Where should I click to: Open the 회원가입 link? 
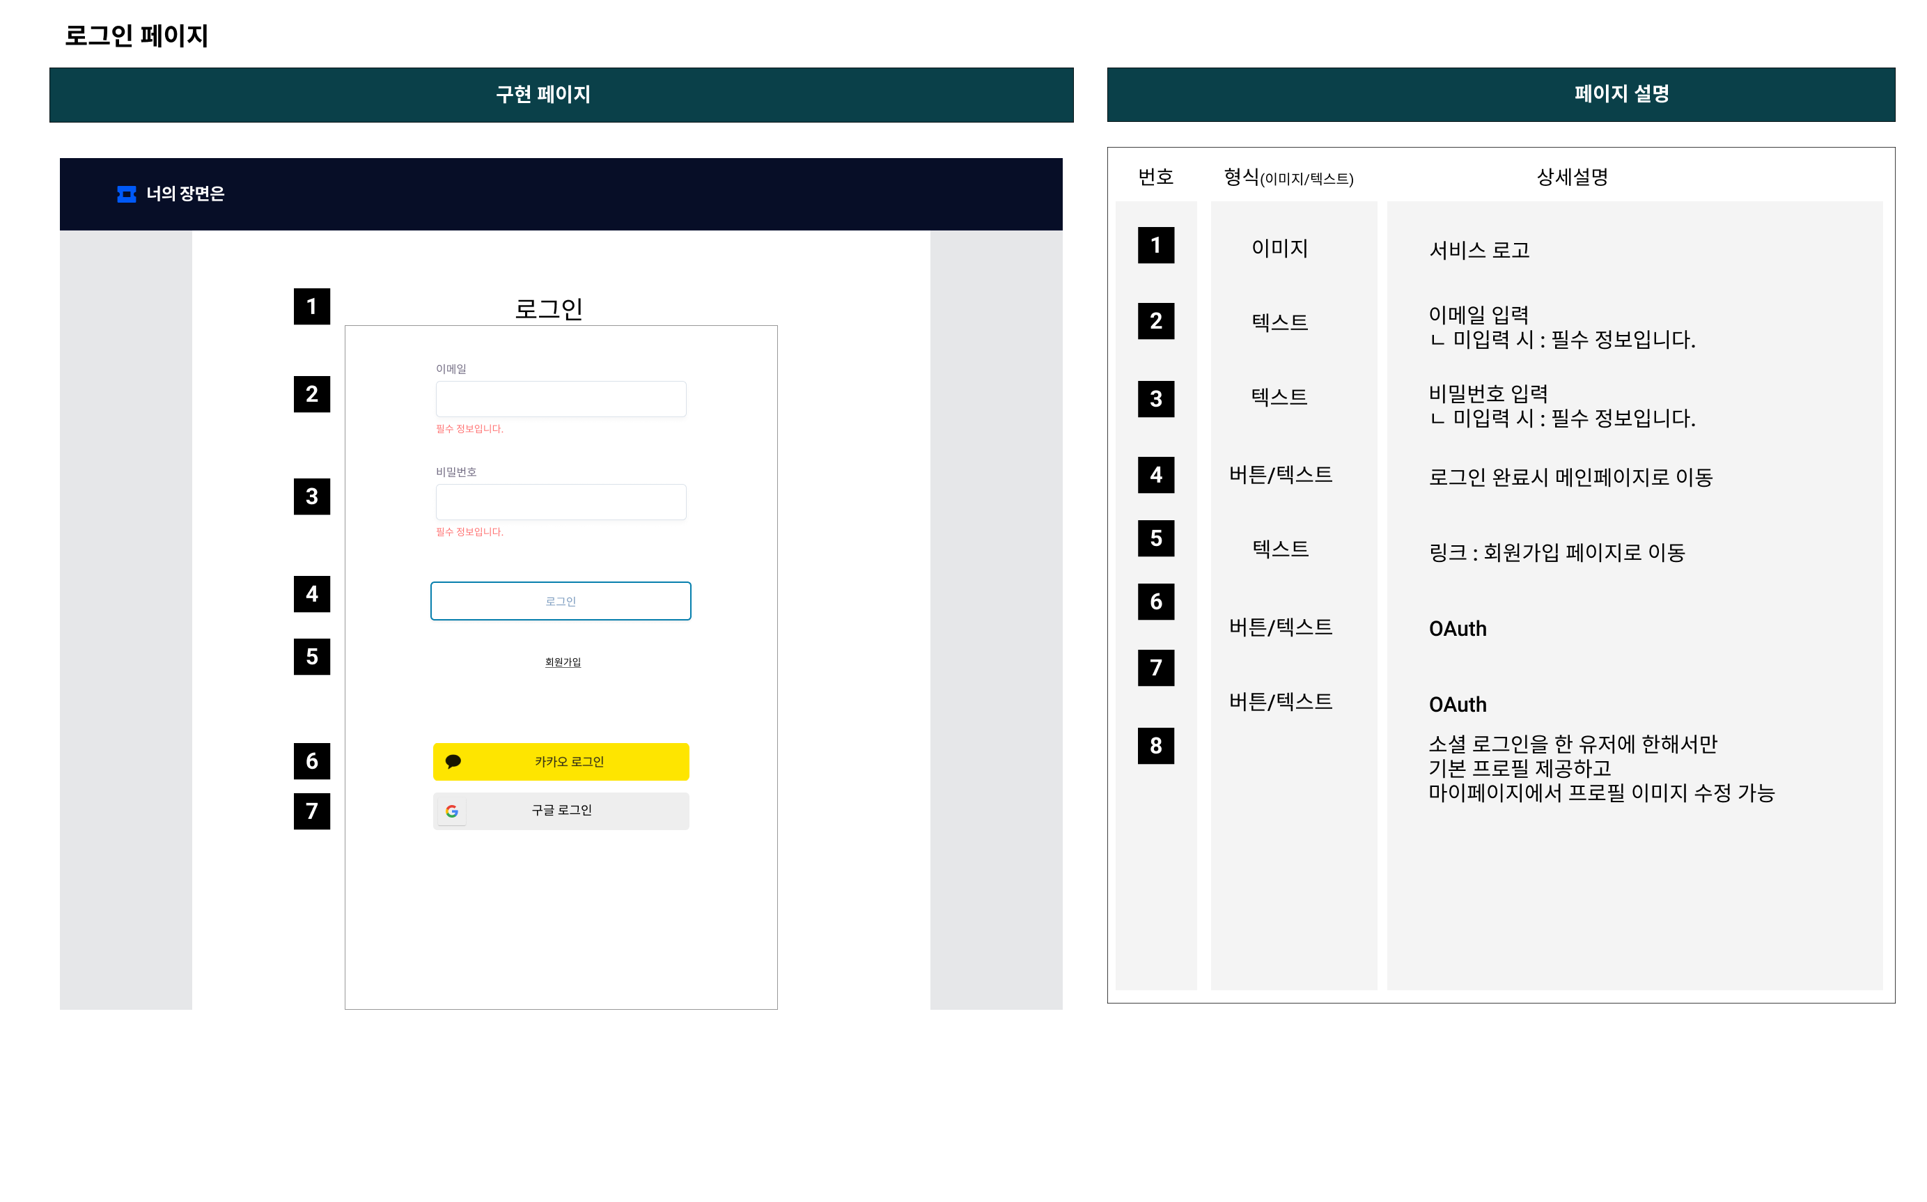(x=562, y=662)
